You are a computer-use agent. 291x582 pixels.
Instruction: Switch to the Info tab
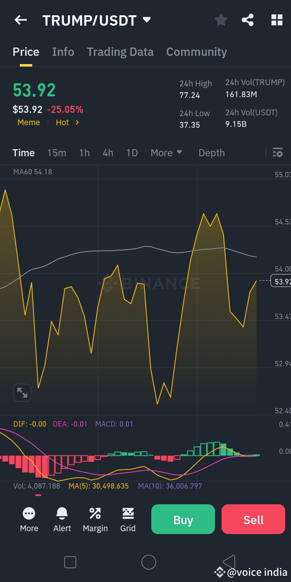63,52
